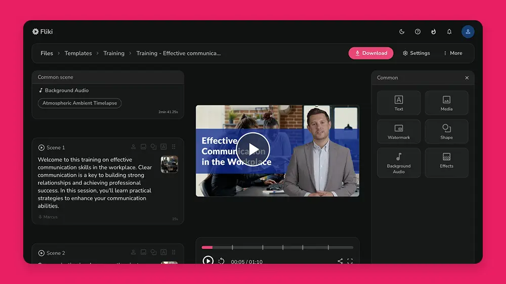Enter fullscreen preview
Viewport: 506px width, 284px height.
coord(350,261)
